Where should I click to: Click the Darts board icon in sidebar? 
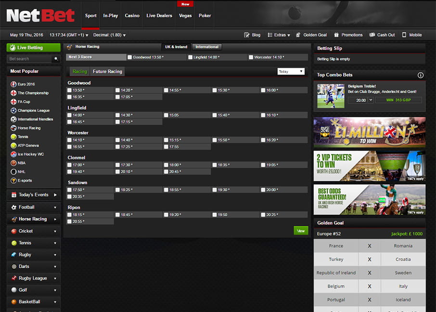pyautogui.click(x=14, y=266)
